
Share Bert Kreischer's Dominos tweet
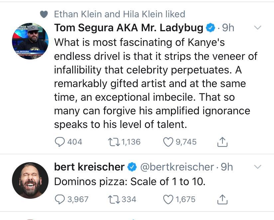(x=222, y=199)
